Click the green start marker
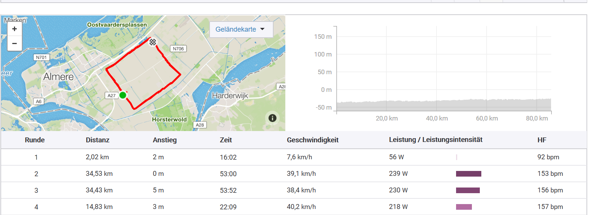This screenshot has width=591, height=215. [x=123, y=95]
